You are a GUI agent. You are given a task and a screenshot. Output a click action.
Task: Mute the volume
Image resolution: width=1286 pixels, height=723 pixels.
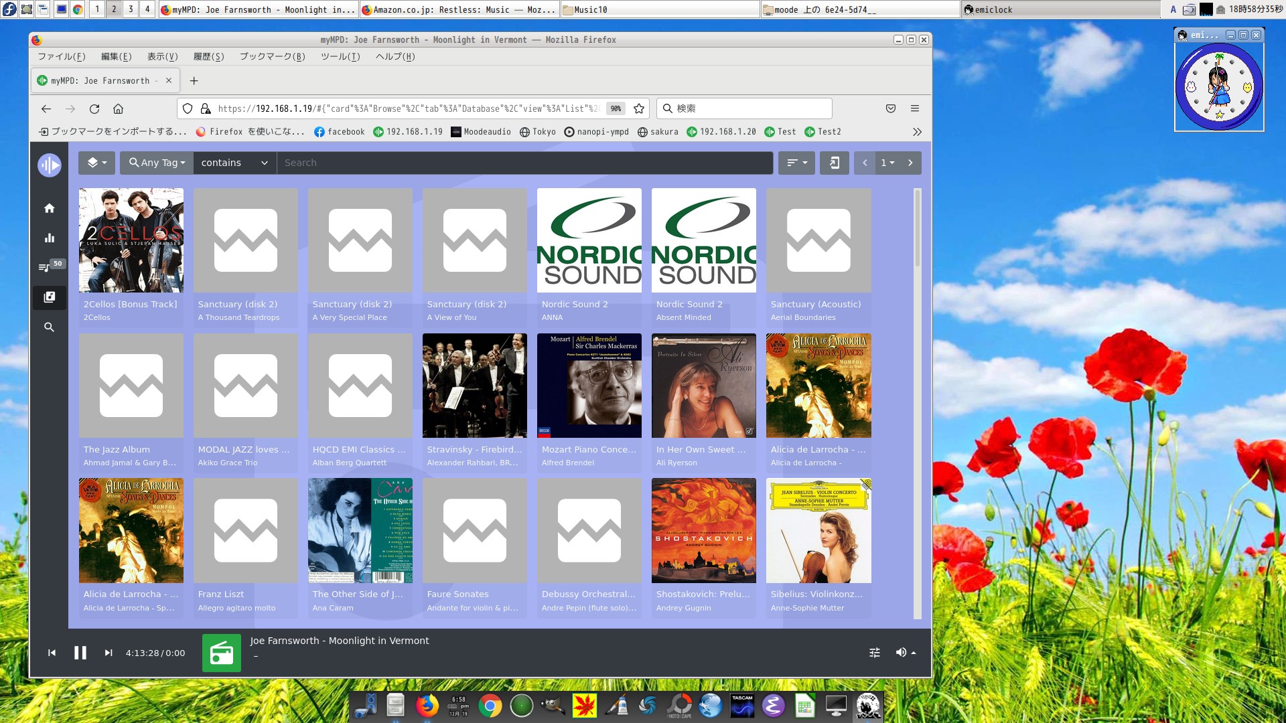pos(902,652)
